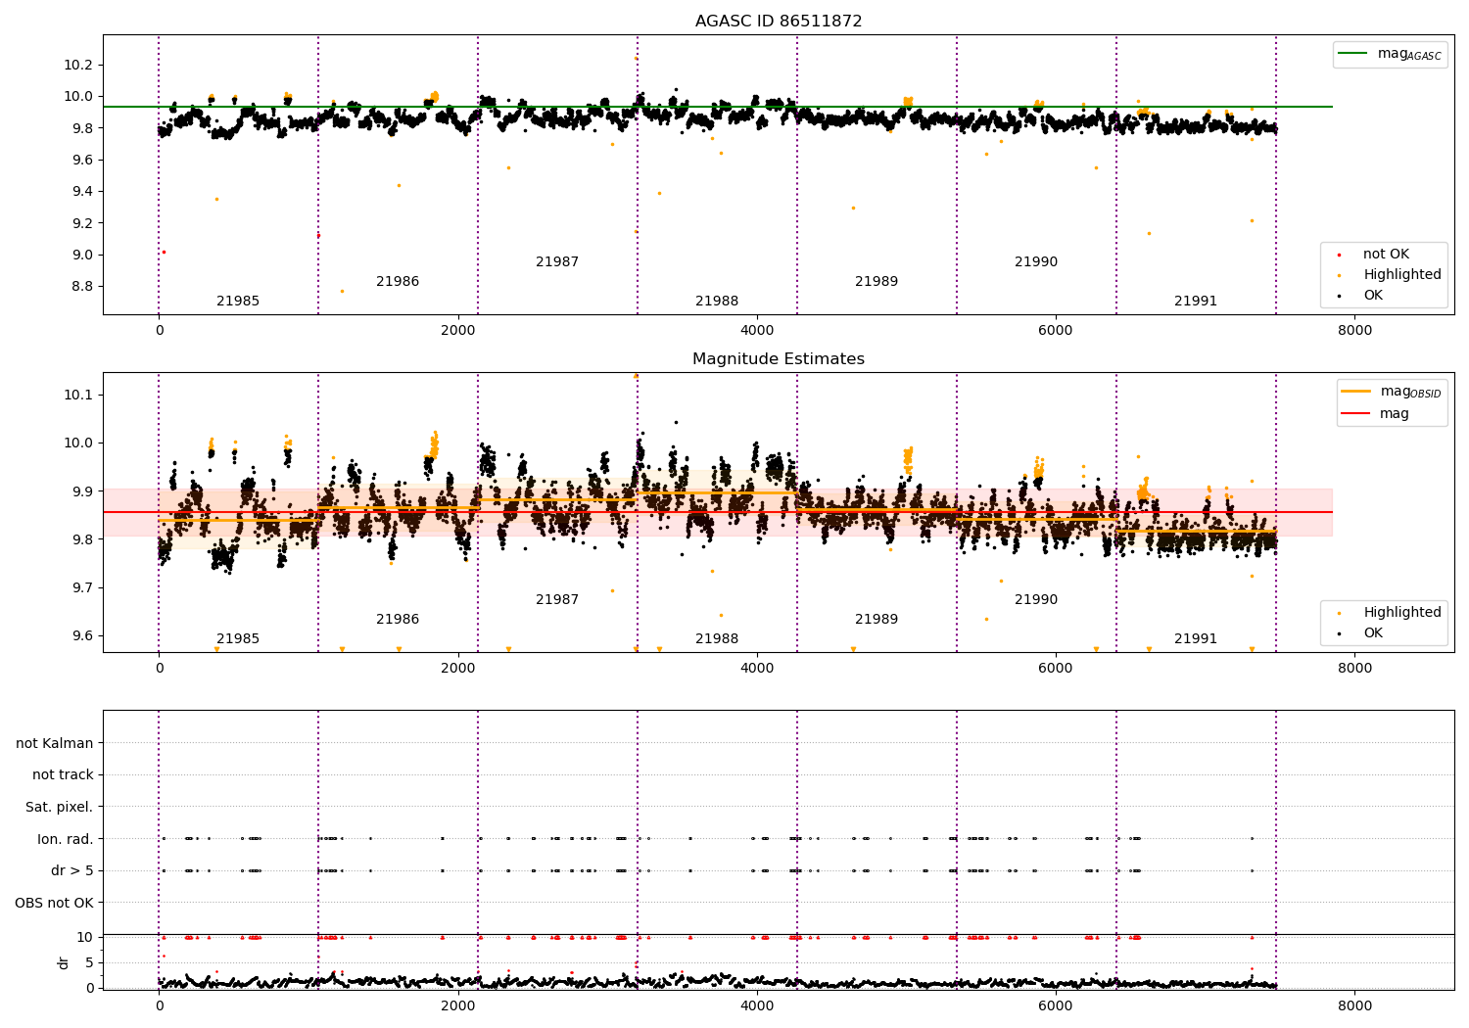
Task: Click the title 'AGASC ID 86511872'
Action: pyautogui.click(x=779, y=22)
